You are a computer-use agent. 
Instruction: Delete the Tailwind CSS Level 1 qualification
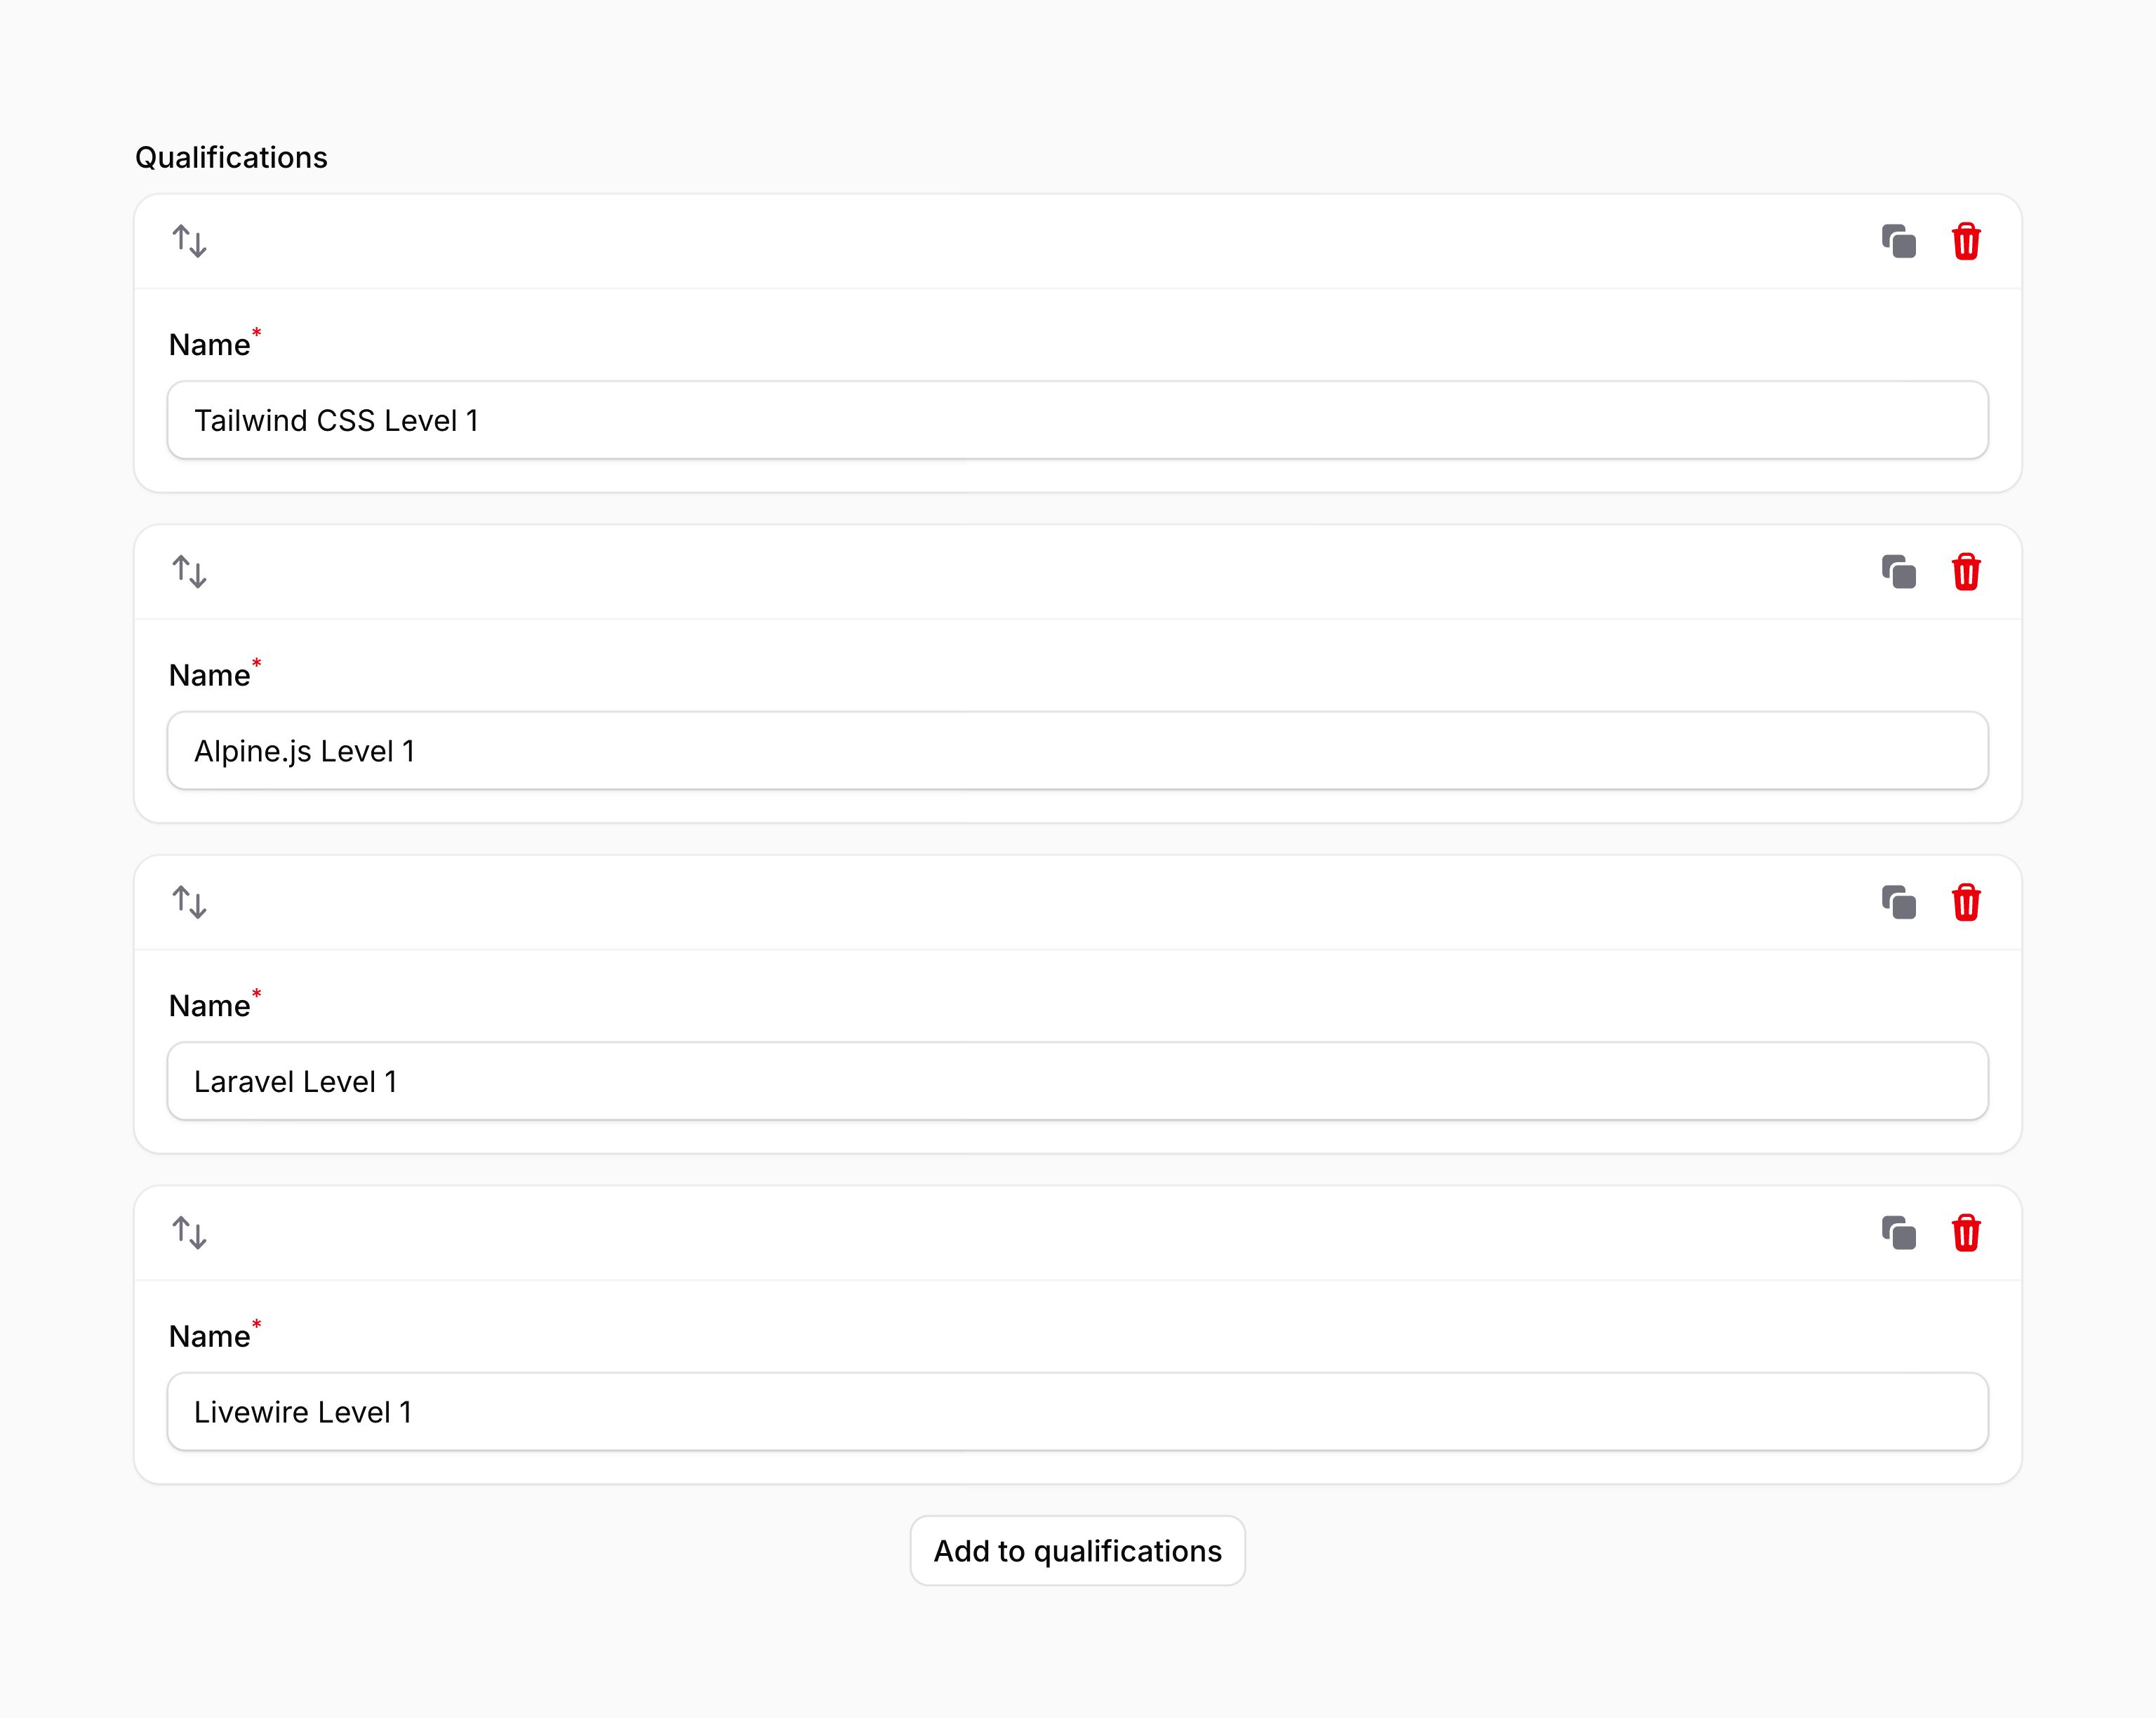click(1966, 241)
